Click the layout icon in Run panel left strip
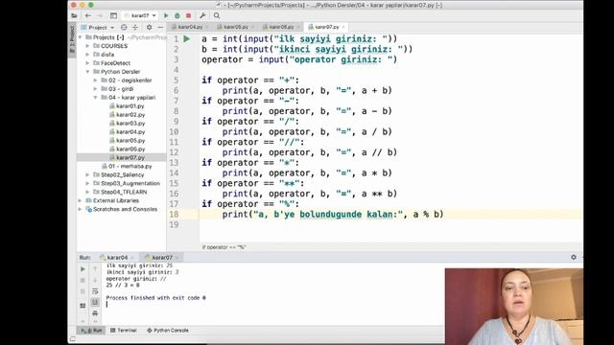The height and width of the screenshot is (345, 614). point(83,306)
